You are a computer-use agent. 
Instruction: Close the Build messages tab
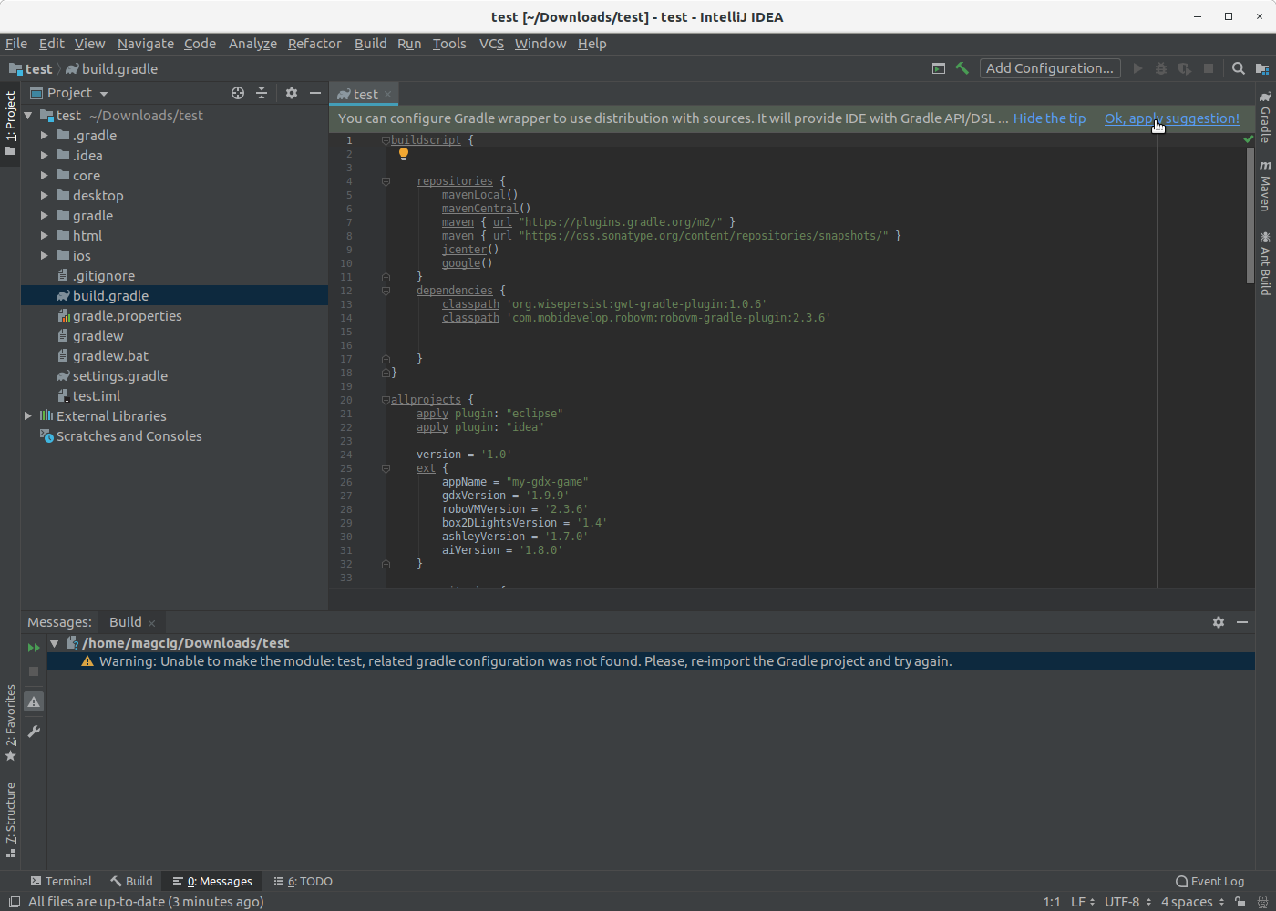152,623
